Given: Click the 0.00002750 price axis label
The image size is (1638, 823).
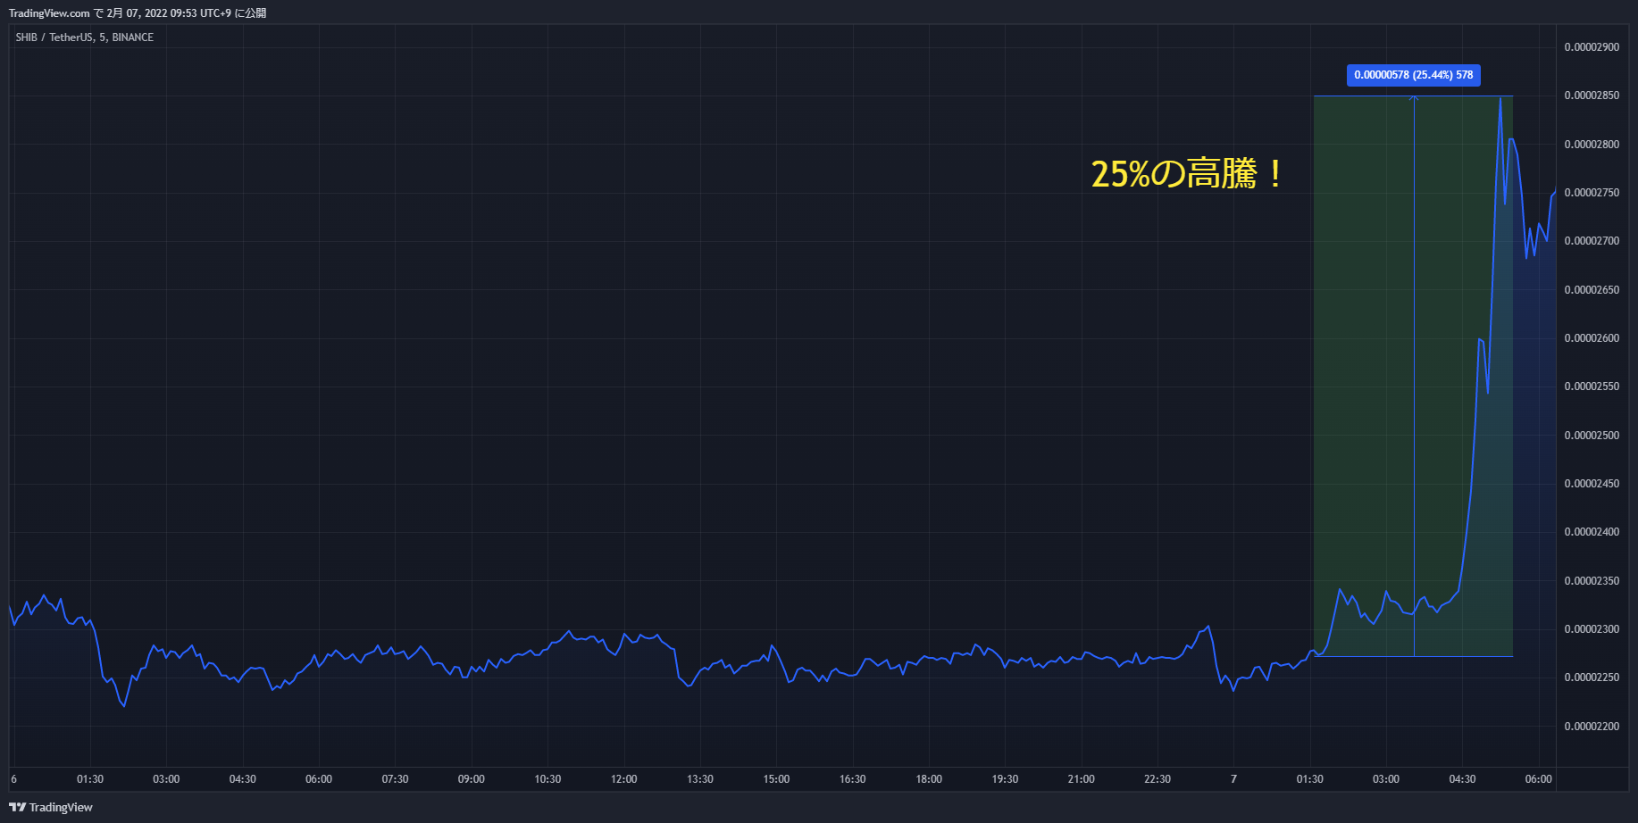Looking at the screenshot, I should pos(1592,193).
